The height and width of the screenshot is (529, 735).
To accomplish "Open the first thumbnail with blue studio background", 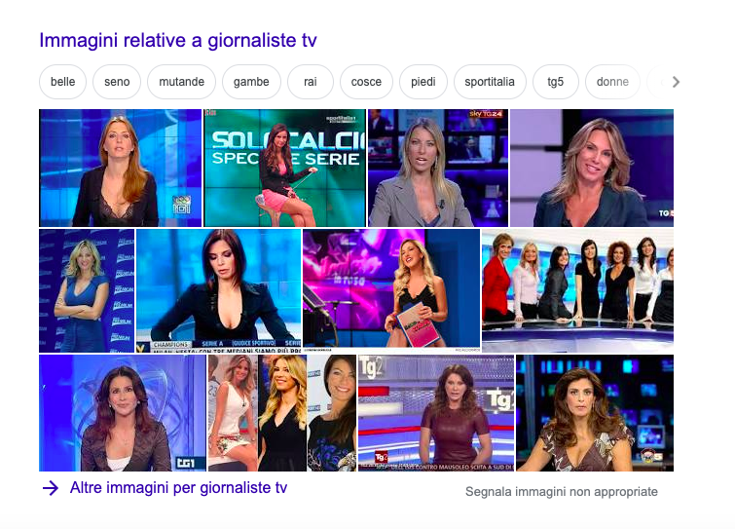I will click(120, 168).
